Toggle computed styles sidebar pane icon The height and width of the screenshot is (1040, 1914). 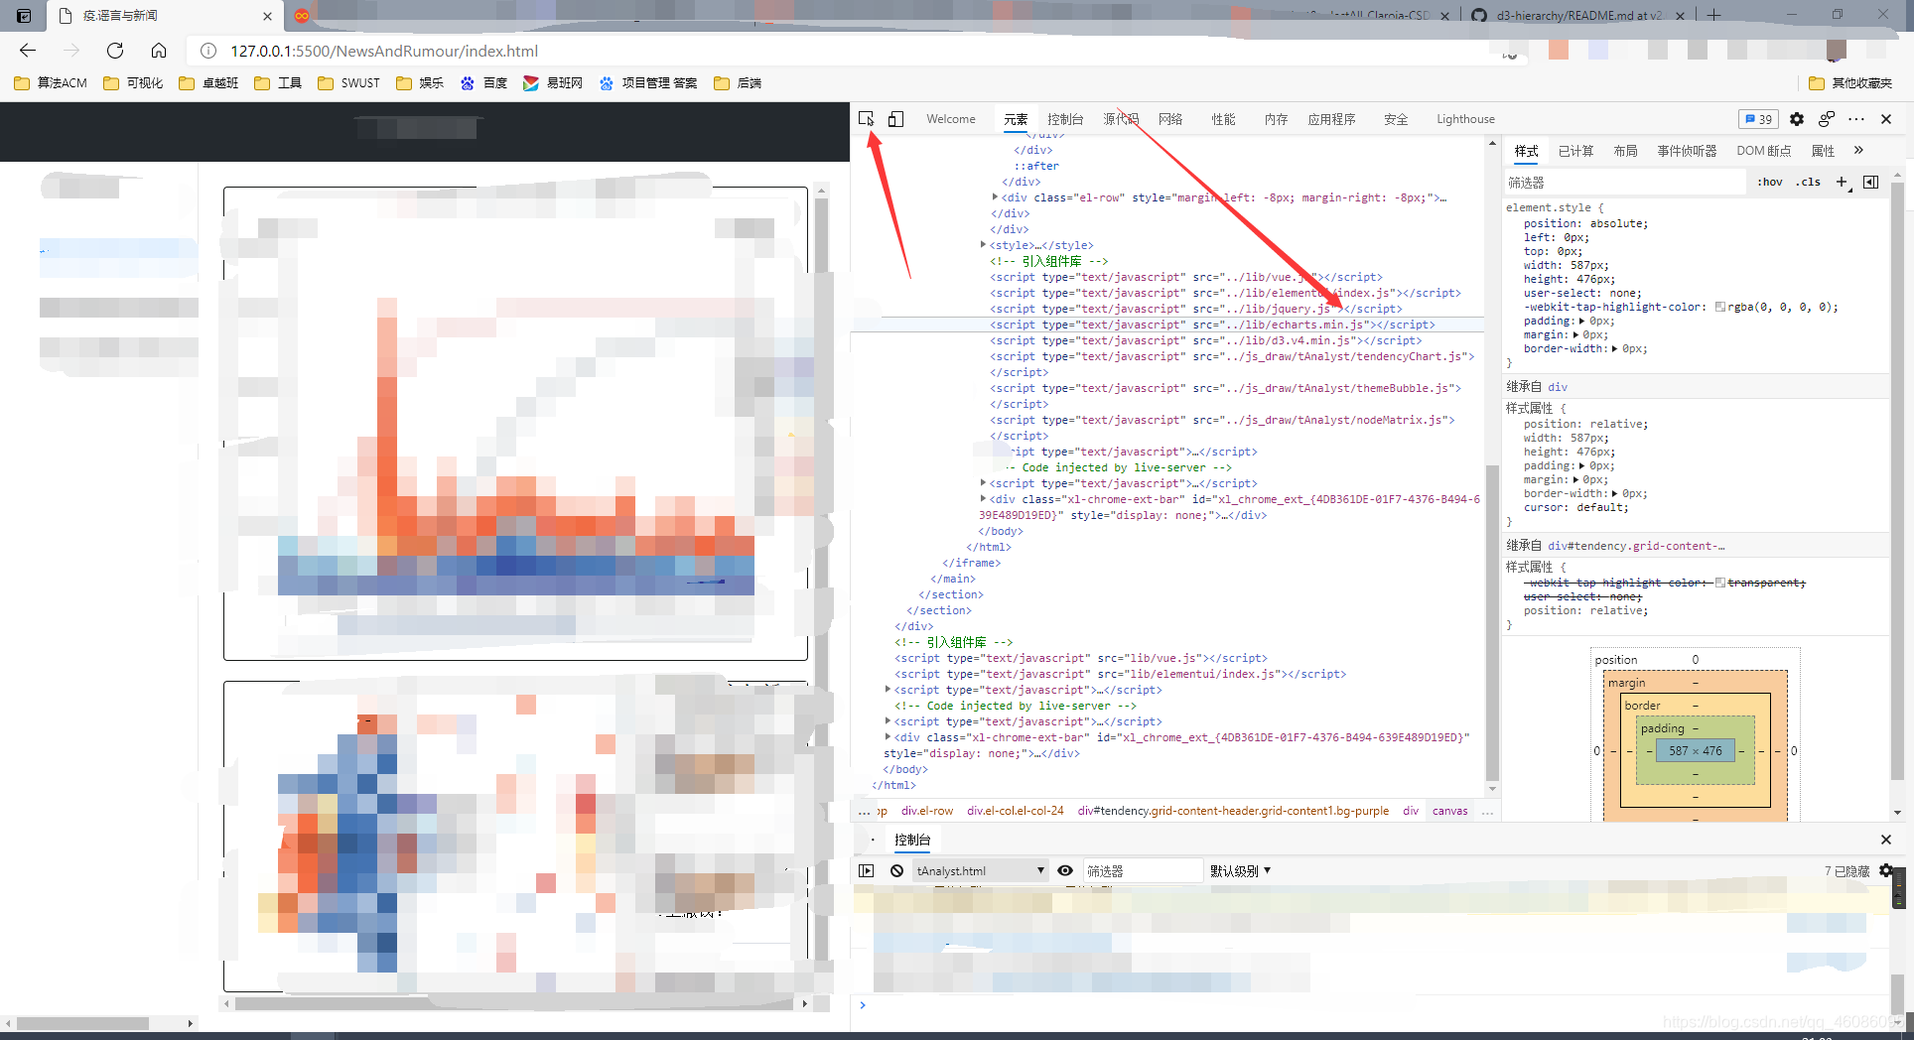(1870, 183)
